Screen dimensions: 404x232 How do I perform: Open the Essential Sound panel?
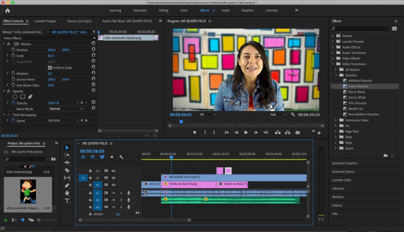tap(343, 172)
